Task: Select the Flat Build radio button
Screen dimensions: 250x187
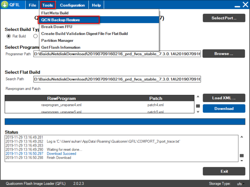Action: click(8, 36)
